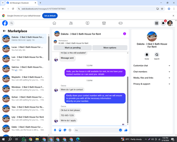This screenshot has height=142, width=177.
Task: Send a thumbs up like
Action: tap(126, 130)
